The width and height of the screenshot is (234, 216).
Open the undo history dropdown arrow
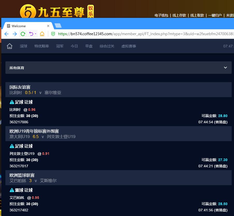click(36, 34)
